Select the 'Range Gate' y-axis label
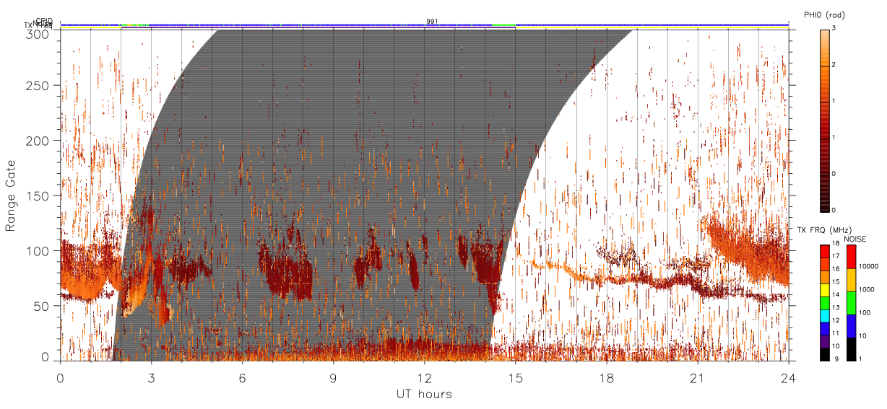 [11, 196]
